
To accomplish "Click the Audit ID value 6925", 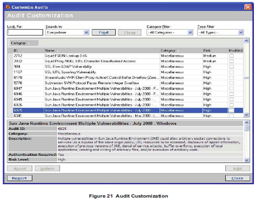I will click(x=62, y=129).
